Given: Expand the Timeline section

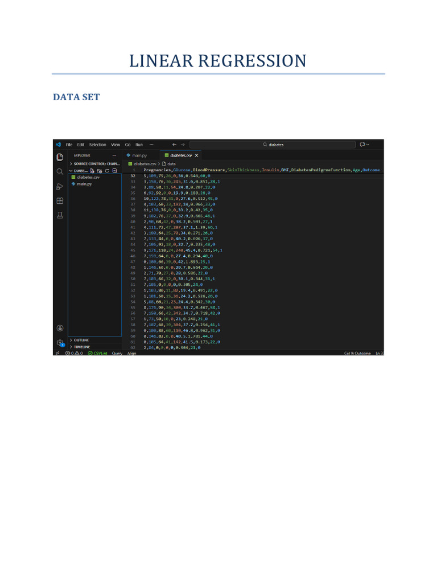Looking at the screenshot, I should pos(95,347).
